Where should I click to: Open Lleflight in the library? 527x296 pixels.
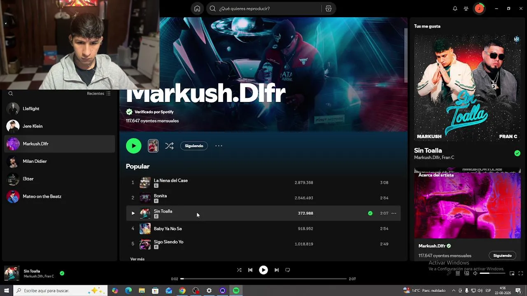coord(59,109)
